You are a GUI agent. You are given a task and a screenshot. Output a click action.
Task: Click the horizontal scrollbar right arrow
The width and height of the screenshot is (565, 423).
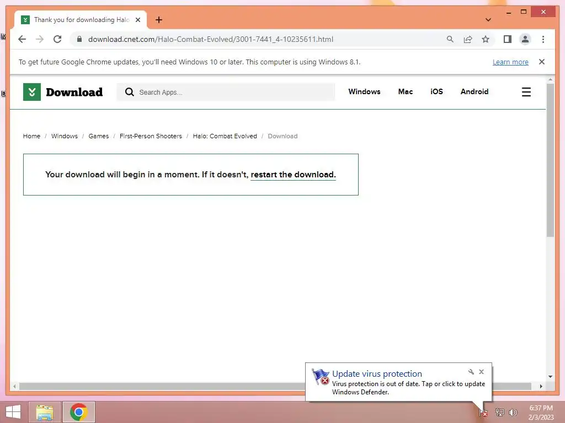[541, 386]
